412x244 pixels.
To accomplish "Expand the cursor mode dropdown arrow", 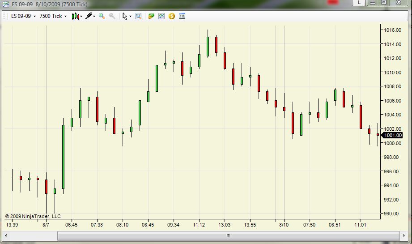I will pyautogui.click(x=130, y=16).
